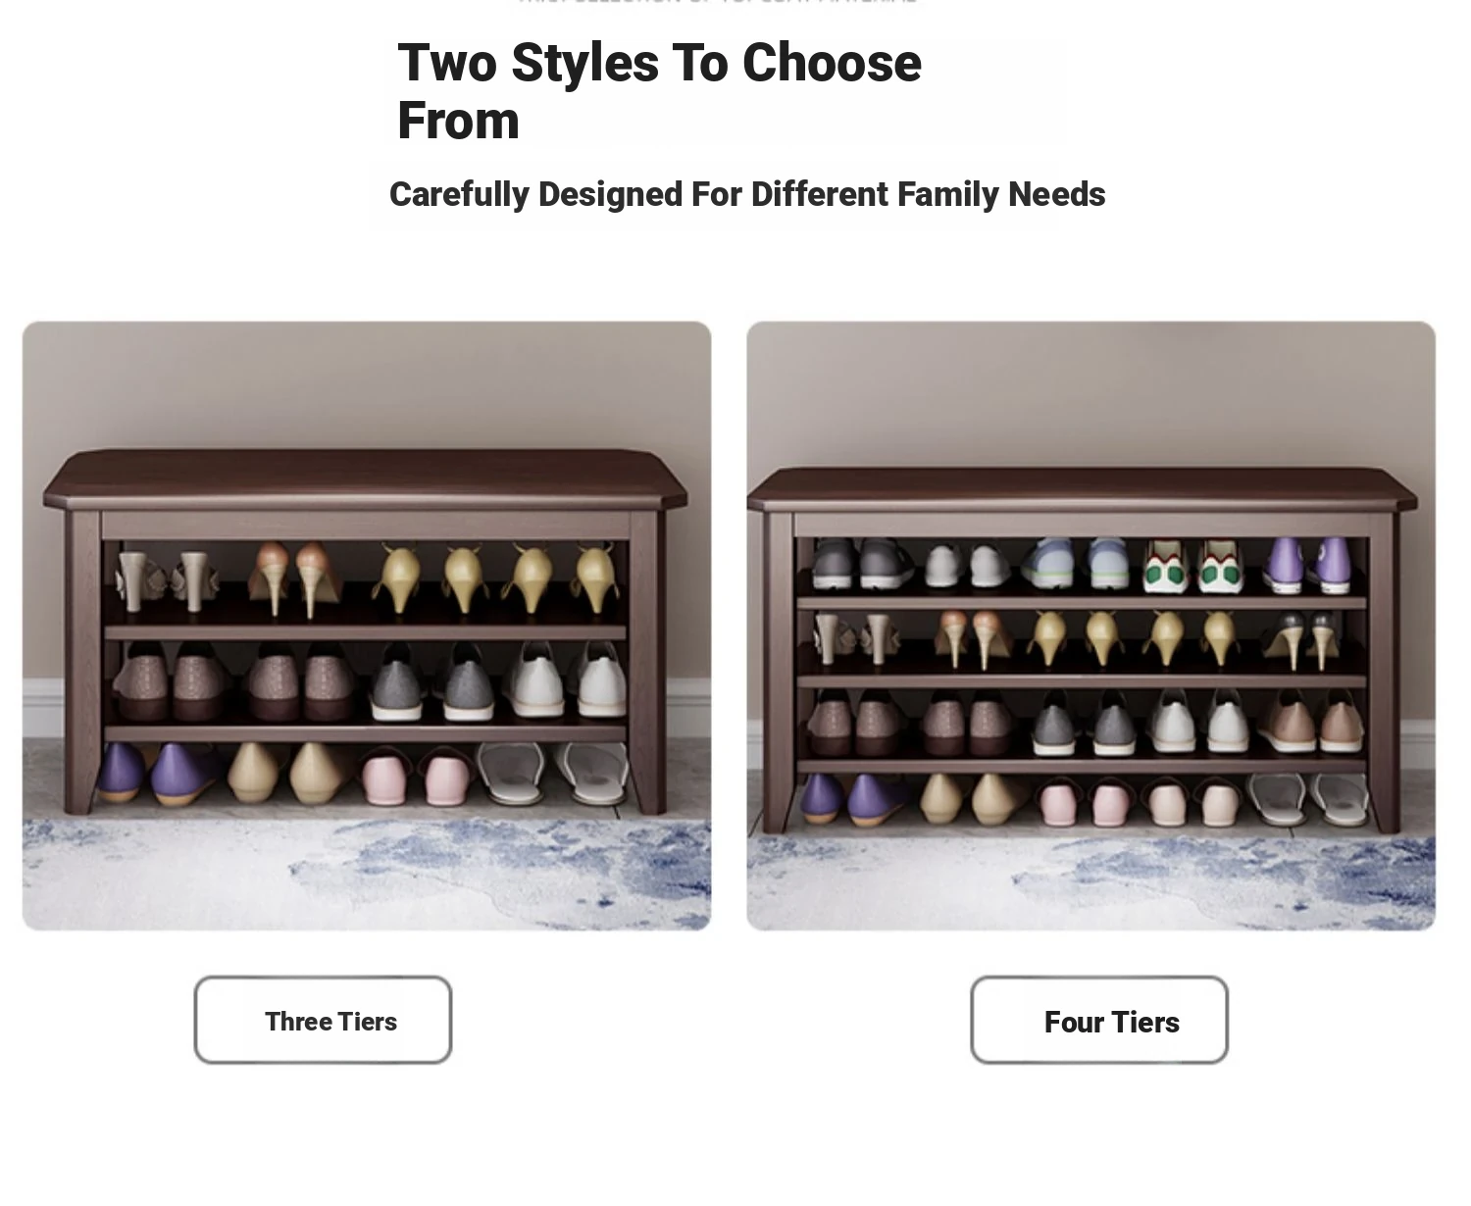This screenshot has width=1471, height=1206.
Task: Select the Two Styles To Choose From heading
Action: click(x=659, y=91)
